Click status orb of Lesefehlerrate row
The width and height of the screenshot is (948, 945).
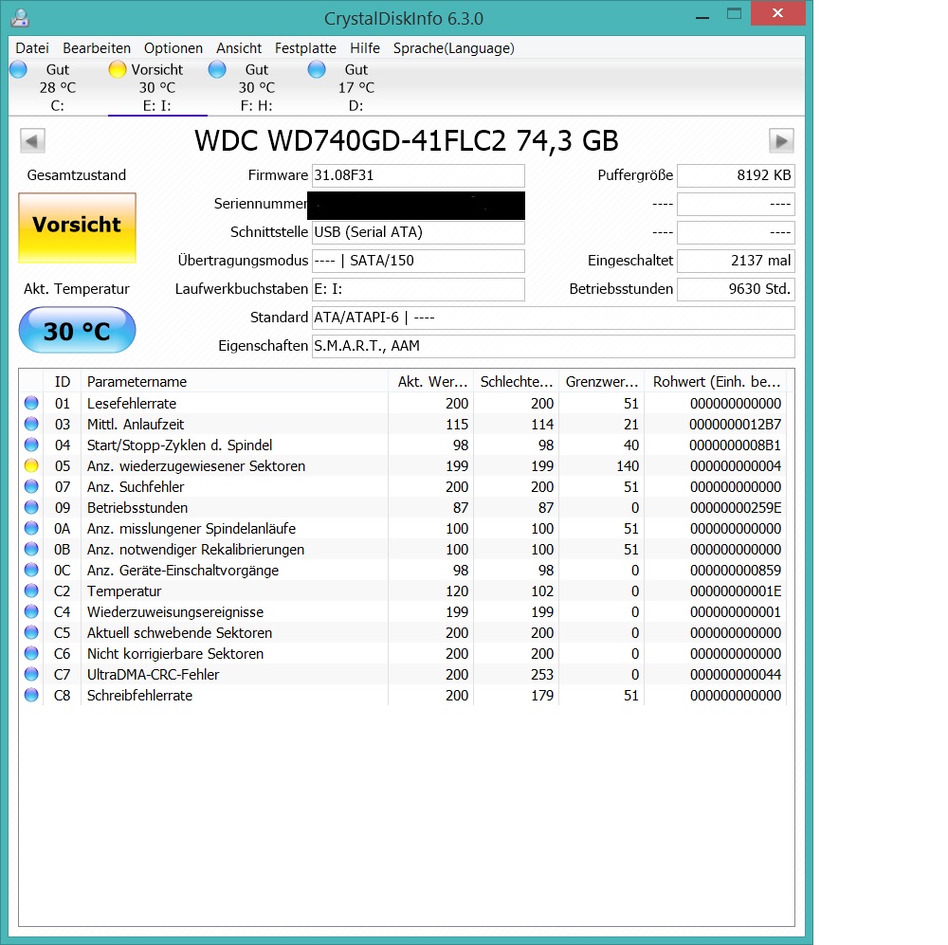click(31, 403)
